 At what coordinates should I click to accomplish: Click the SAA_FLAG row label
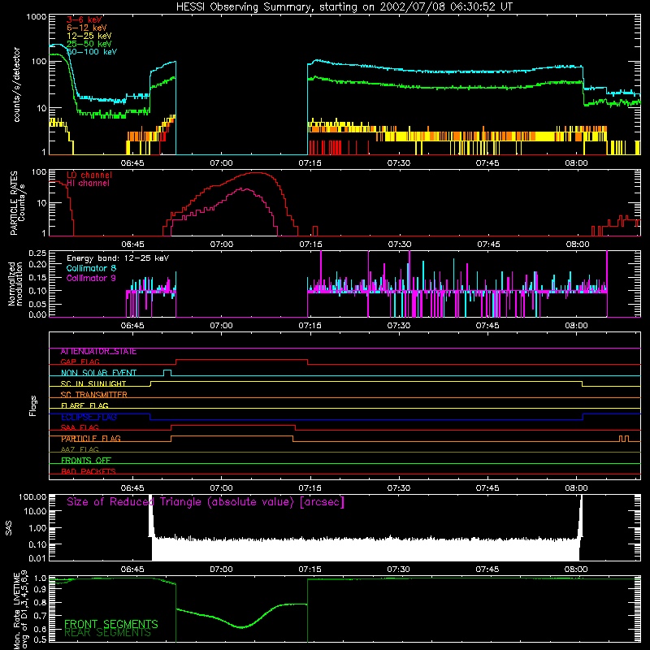[x=80, y=428]
